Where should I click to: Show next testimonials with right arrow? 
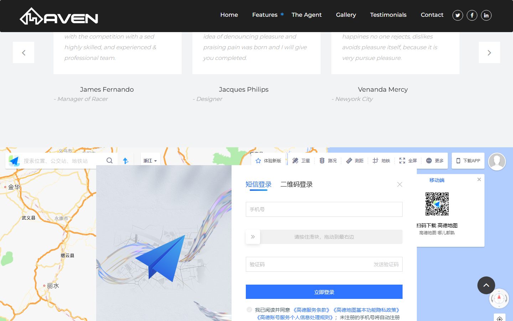489,52
